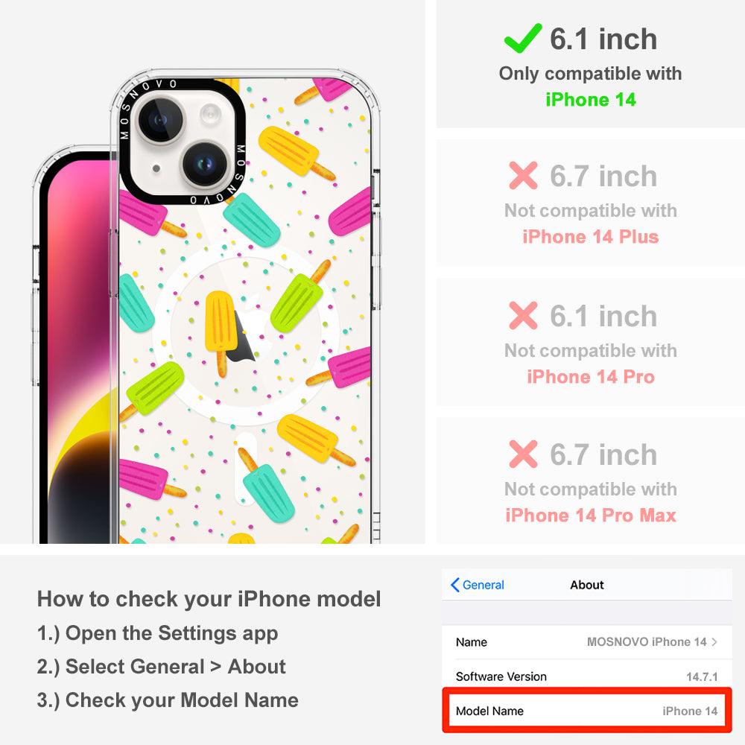
Task: Click the red X beside iPhone 14 Plus
Action: click(x=523, y=175)
